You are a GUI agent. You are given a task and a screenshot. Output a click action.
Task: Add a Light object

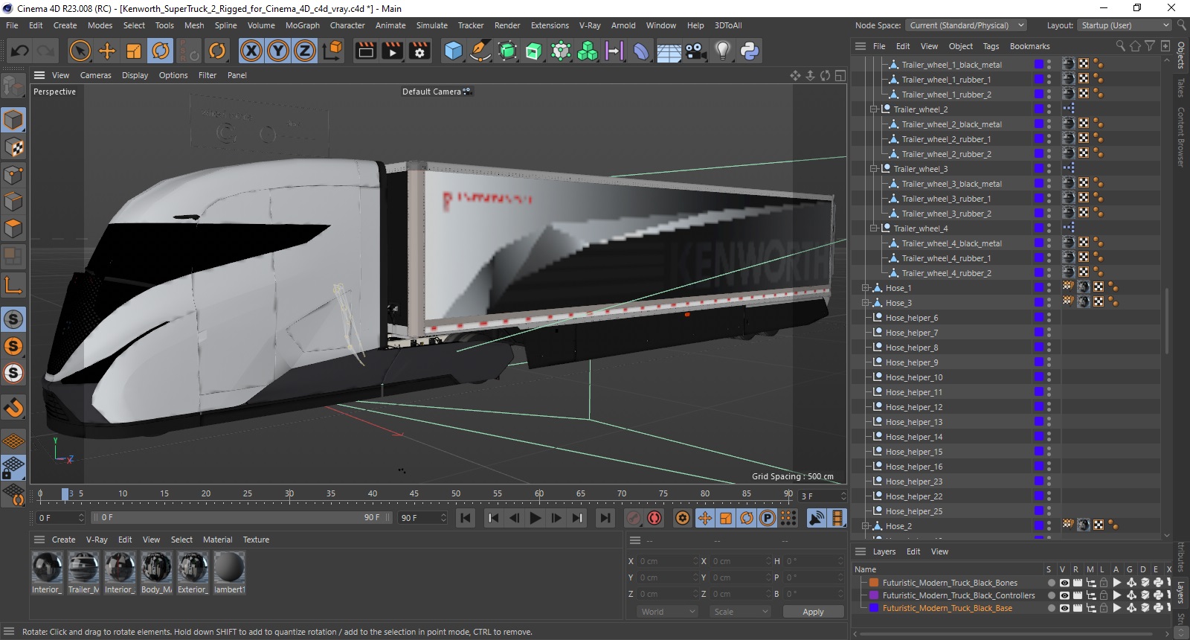(x=722, y=51)
